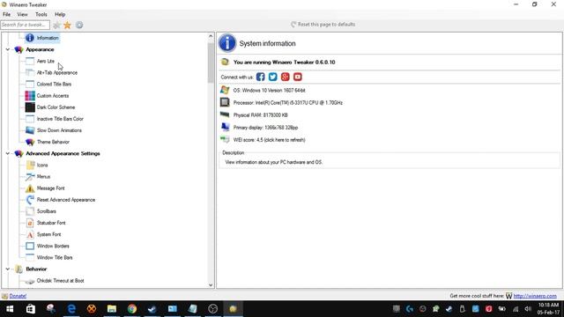This screenshot has width=564, height=317.
Task: Click the Theme Behavior icon
Action: coord(30,142)
